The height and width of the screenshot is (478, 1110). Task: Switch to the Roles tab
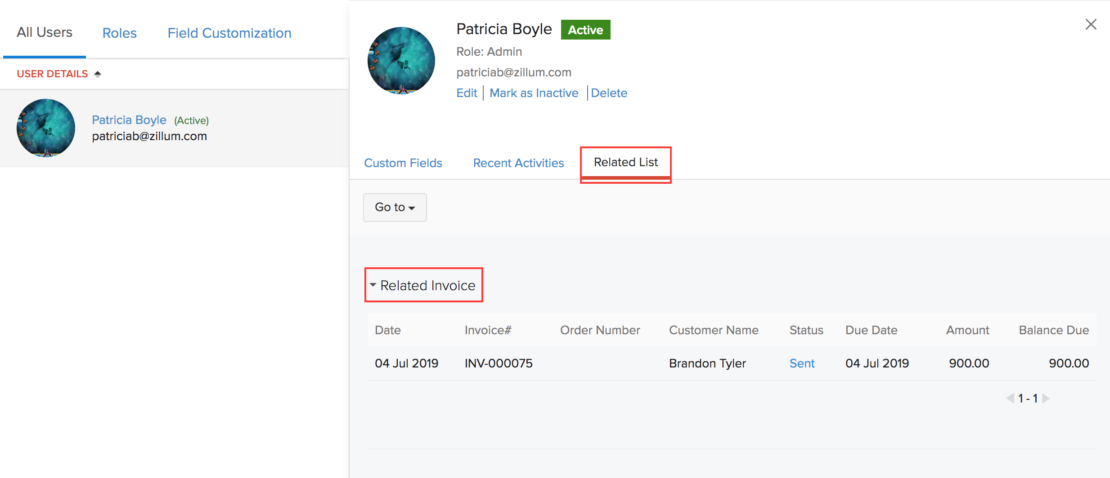click(x=119, y=33)
